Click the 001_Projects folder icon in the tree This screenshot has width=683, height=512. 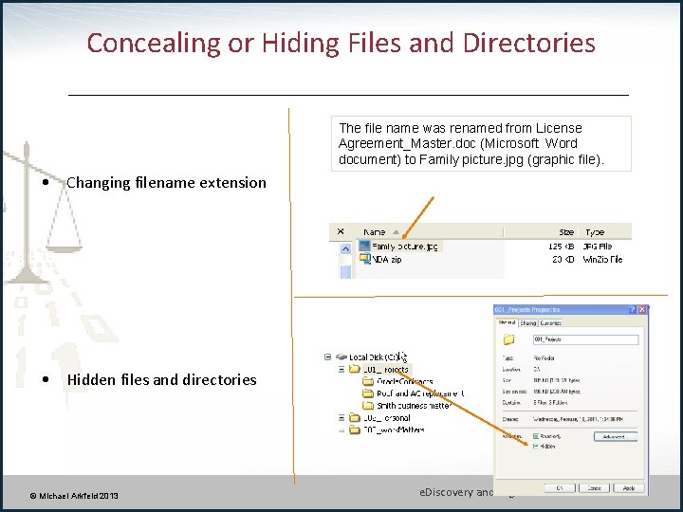pos(355,369)
